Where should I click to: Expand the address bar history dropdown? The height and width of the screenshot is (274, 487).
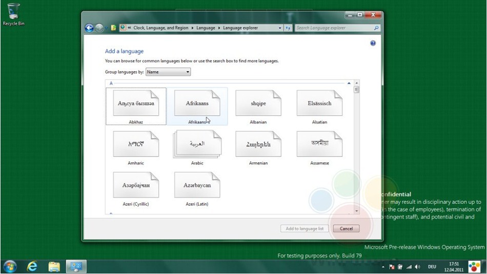pyautogui.click(x=280, y=28)
